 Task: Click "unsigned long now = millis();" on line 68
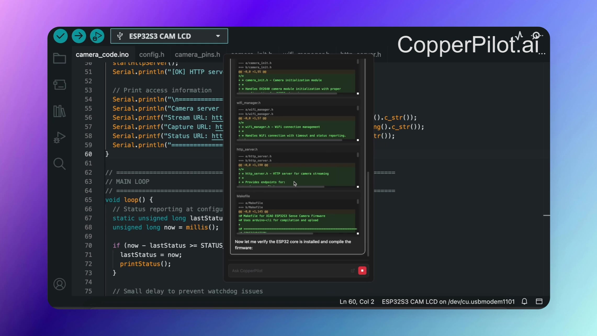[x=166, y=227]
